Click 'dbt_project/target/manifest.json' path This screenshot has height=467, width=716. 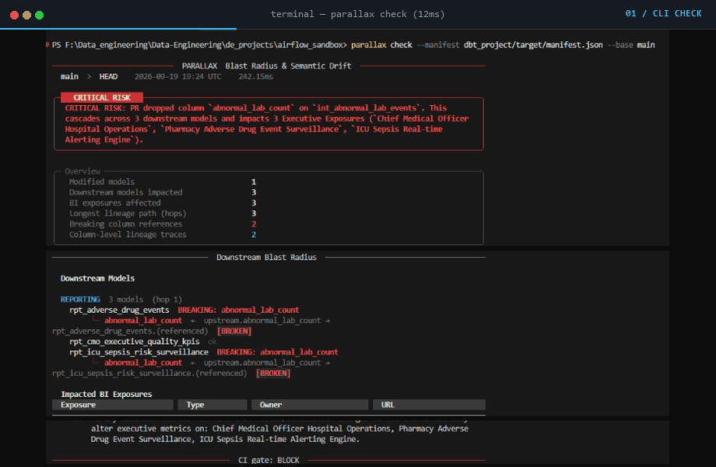point(533,44)
